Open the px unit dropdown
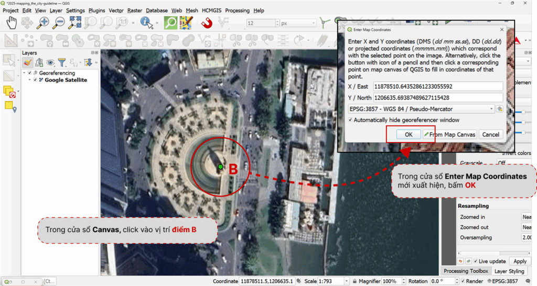 [x=298, y=23]
